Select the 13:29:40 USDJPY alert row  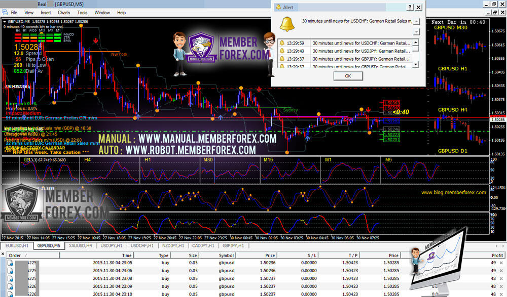[x=345, y=51]
